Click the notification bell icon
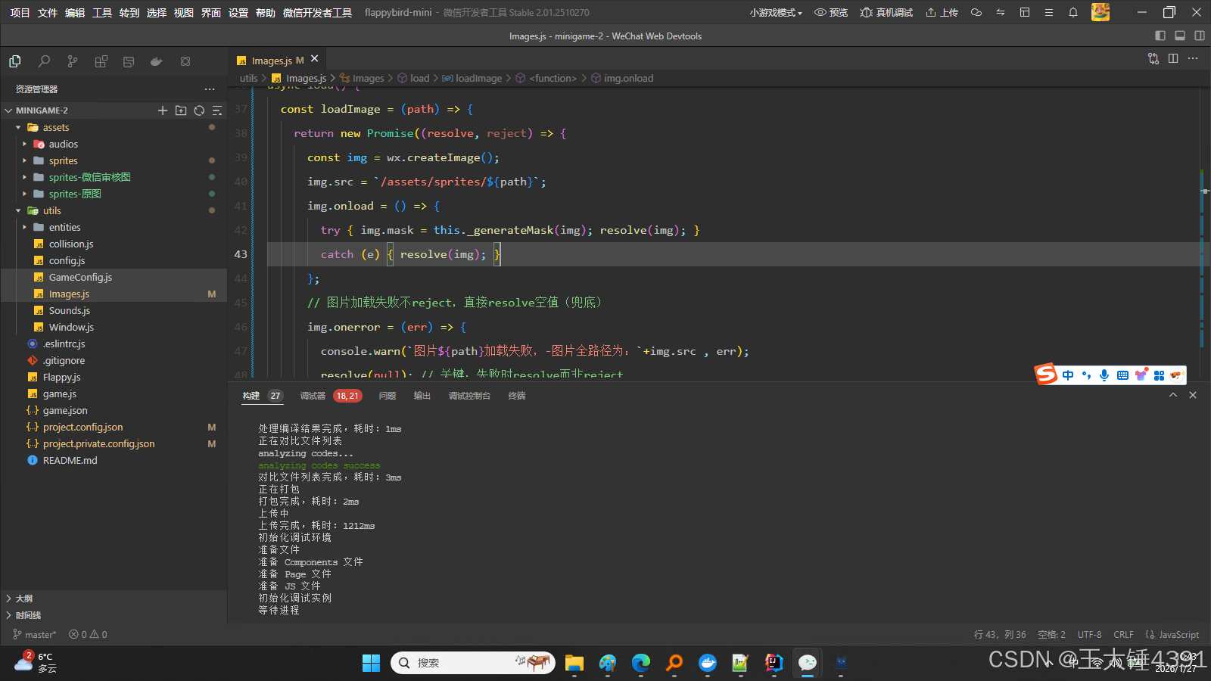Screen dimensions: 1211x681 click(x=1072, y=12)
